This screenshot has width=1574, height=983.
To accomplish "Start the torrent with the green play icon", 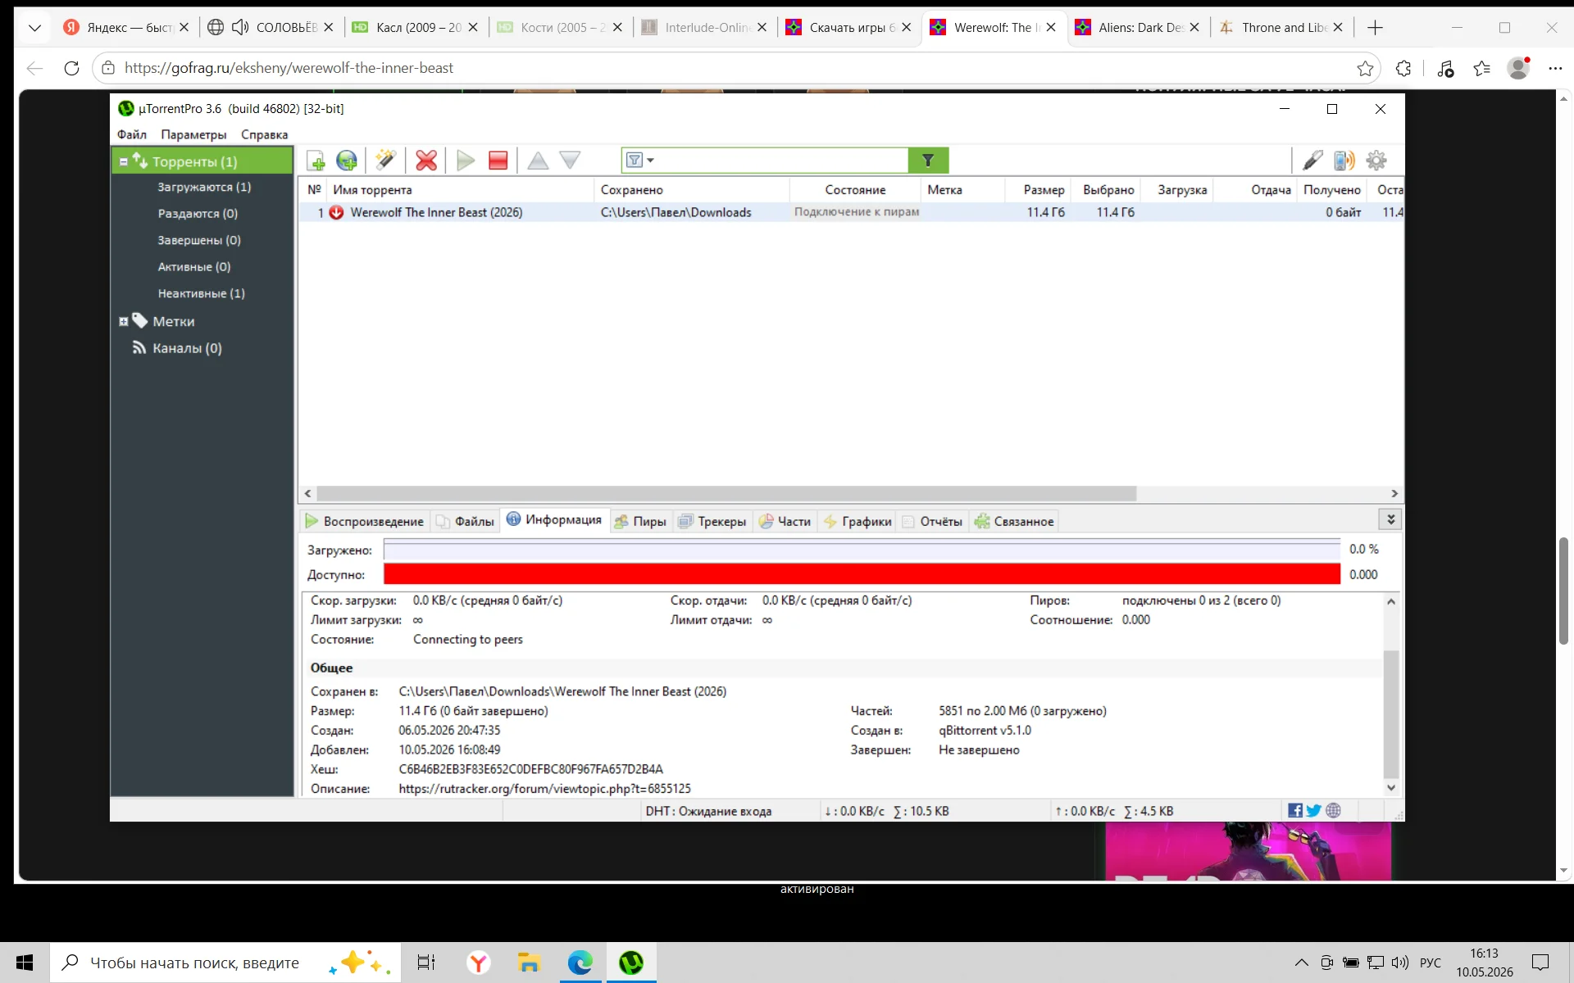I will (466, 161).
